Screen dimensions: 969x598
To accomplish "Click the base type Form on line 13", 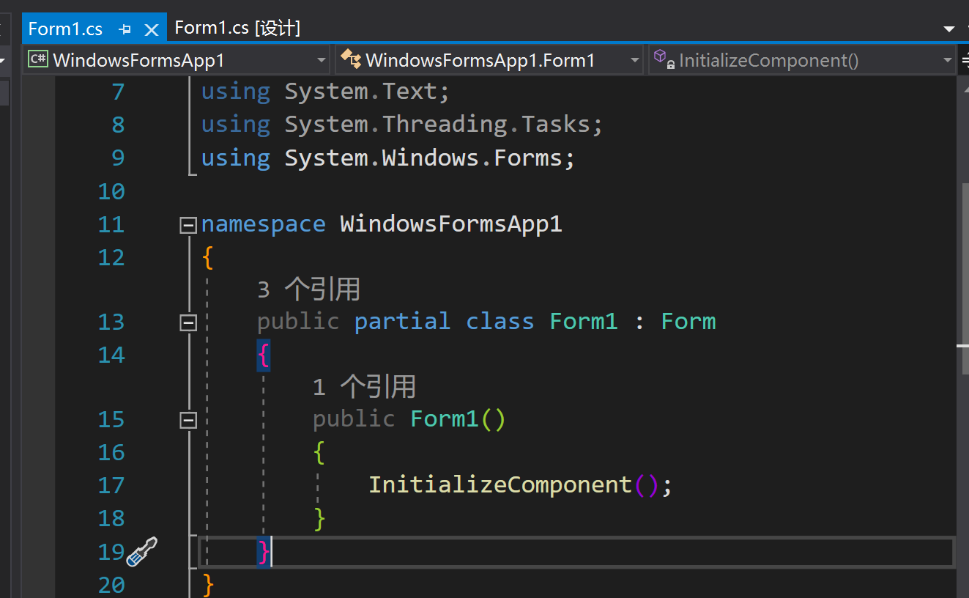I will click(688, 322).
